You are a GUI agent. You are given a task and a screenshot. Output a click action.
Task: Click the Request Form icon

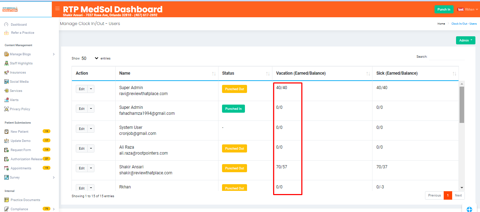tap(6, 150)
